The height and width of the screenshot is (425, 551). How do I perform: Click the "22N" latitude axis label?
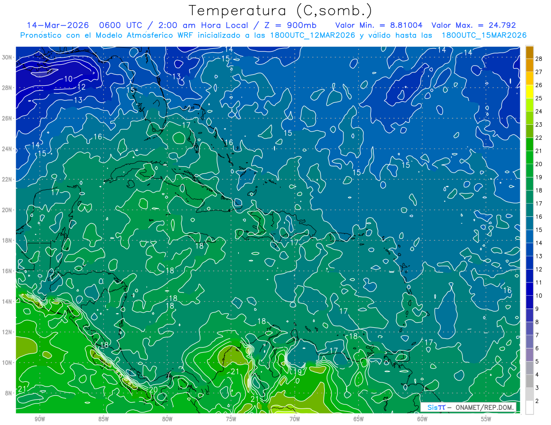click(7, 179)
